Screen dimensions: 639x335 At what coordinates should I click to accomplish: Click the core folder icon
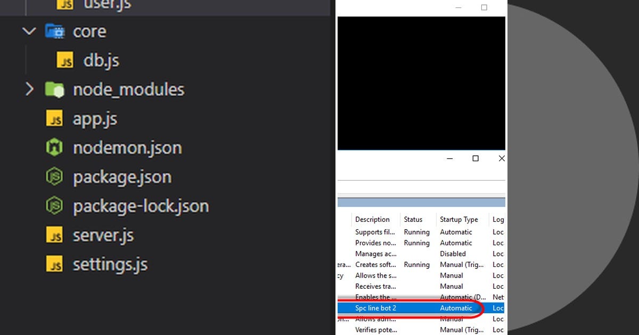click(x=56, y=31)
